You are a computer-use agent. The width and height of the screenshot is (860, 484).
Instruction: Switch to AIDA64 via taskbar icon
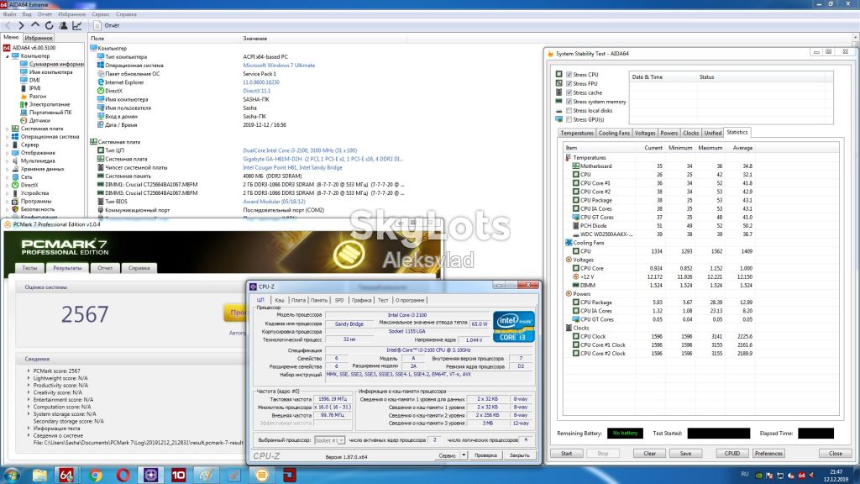(67, 475)
